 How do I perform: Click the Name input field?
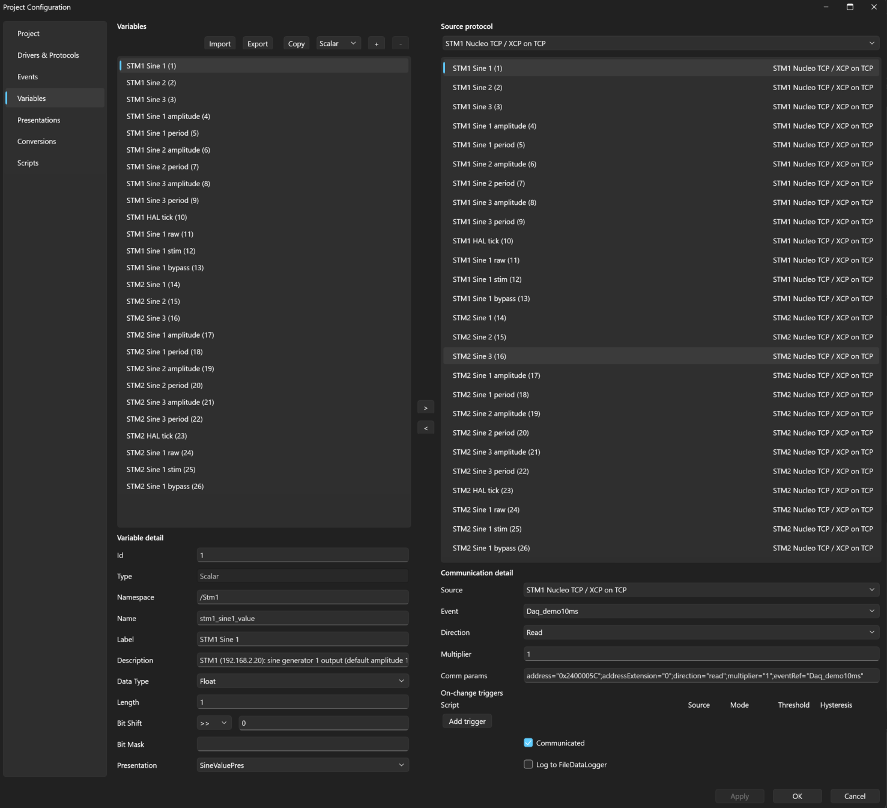pos(303,618)
